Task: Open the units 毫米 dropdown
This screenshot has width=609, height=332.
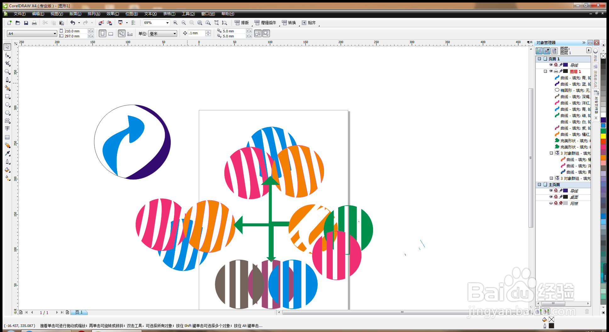Action: (175, 34)
